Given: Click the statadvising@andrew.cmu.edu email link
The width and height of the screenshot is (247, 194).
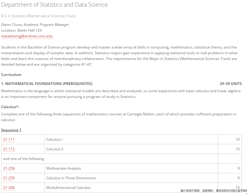Looking at the screenshot, I should tap(27, 36).
